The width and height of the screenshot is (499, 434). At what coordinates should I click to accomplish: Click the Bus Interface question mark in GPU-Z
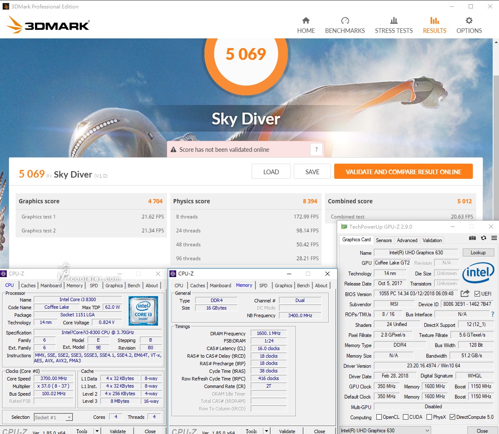click(x=493, y=314)
